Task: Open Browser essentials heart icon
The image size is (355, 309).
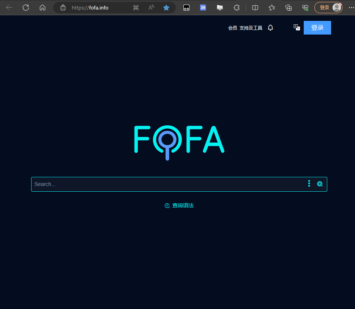Action: point(305,8)
